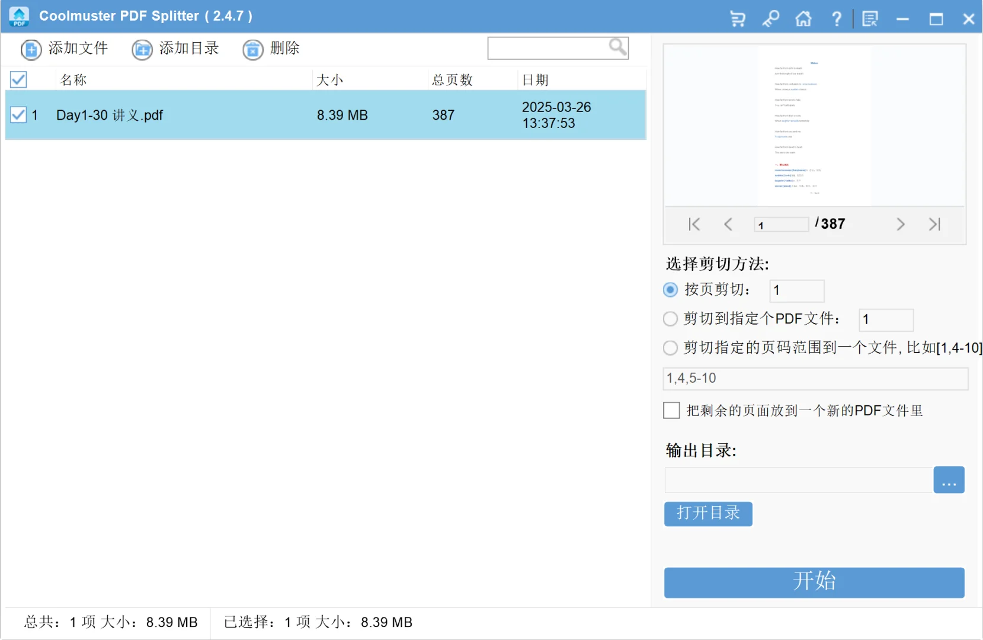This screenshot has width=983, height=640.
Task: Click the 总共: 1 项 status text
Action: (x=111, y=622)
